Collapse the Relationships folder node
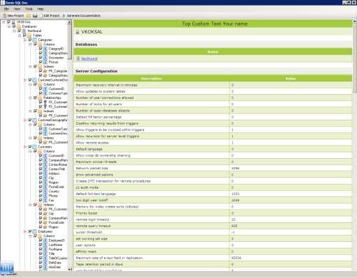Screen dimensions: 357x278 coord(30,98)
